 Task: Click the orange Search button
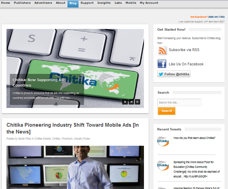(167, 111)
